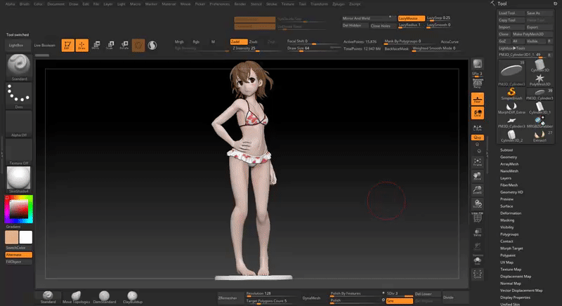This screenshot has height=306, width=562.
Task: Open the Dots stroke selector
Action: (x=19, y=95)
